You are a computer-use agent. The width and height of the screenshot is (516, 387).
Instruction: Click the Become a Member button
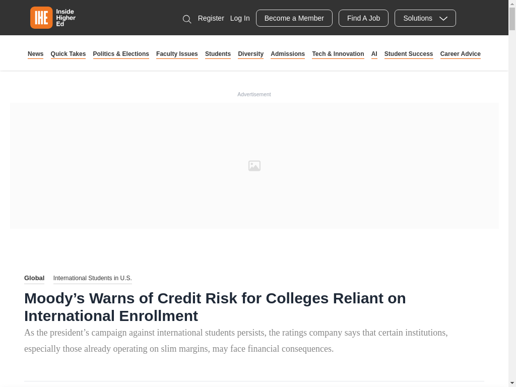click(x=294, y=18)
